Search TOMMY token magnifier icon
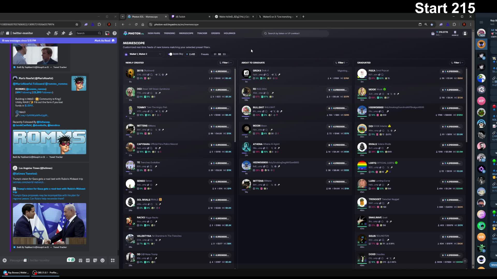The image size is (497, 279). [152, 111]
